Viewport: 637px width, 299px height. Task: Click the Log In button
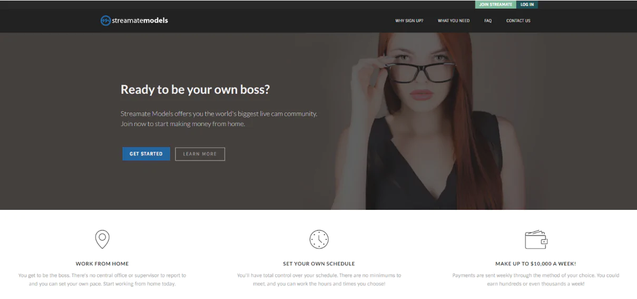(527, 5)
